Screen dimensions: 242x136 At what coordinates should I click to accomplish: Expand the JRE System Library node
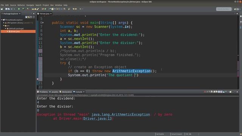[4, 23]
